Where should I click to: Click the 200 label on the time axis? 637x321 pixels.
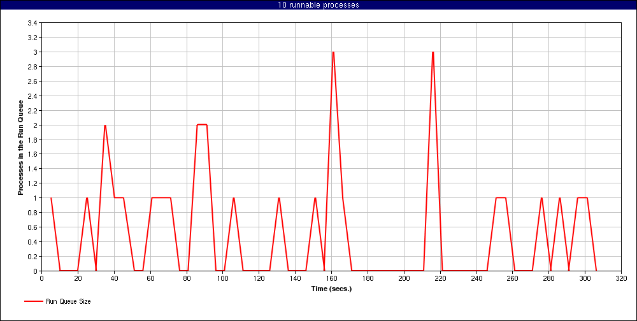[404, 278]
